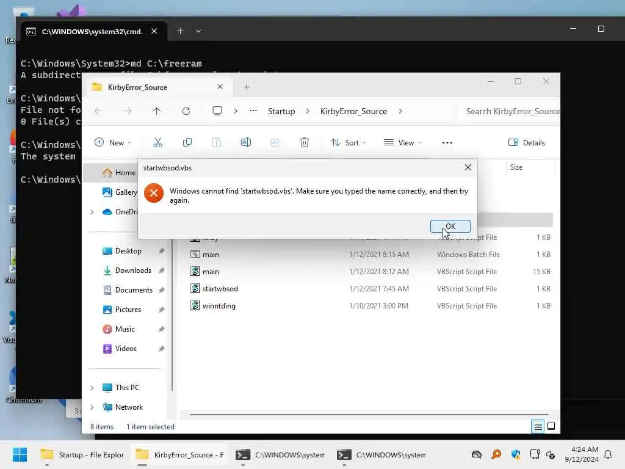
Task: Click the Copy icon in Explorer toolbar
Action: coord(187,142)
